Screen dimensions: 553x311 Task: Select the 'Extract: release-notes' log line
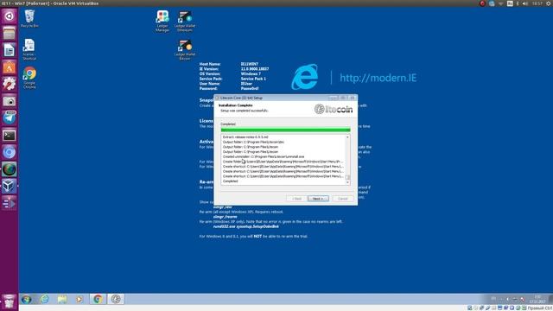coord(245,136)
